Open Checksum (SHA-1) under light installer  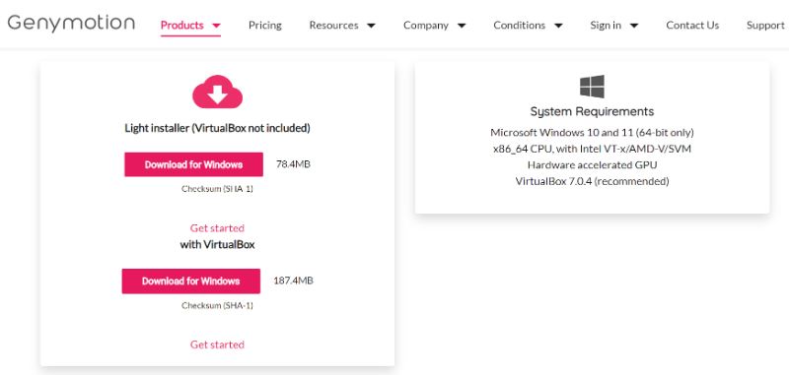pos(217,189)
